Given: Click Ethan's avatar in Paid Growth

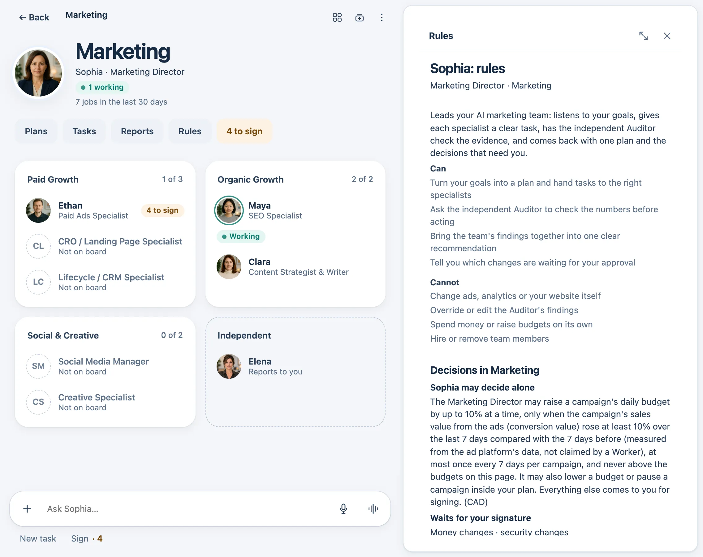Looking at the screenshot, I should pos(38,210).
